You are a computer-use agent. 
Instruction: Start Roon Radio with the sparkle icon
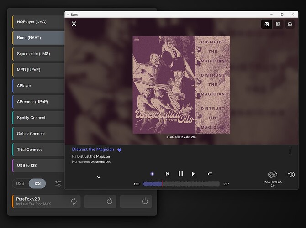click(153, 174)
